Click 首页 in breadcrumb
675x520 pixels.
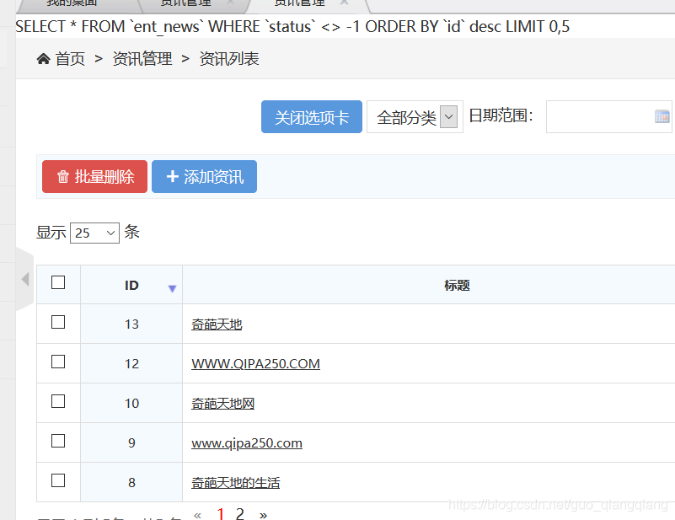click(70, 58)
